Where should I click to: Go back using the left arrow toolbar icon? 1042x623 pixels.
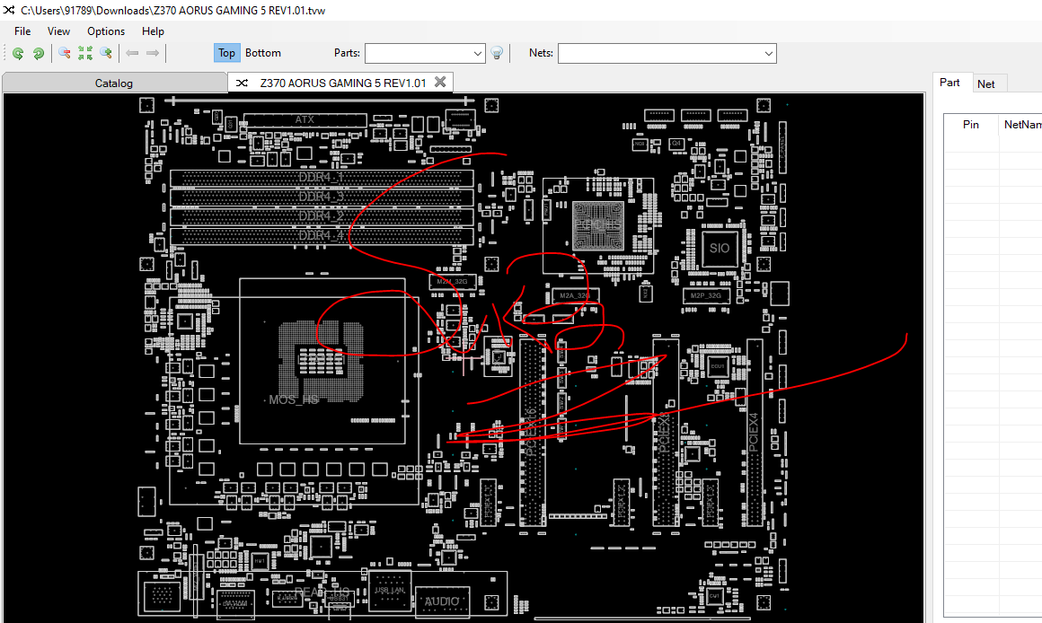pyautogui.click(x=132, y=53)
